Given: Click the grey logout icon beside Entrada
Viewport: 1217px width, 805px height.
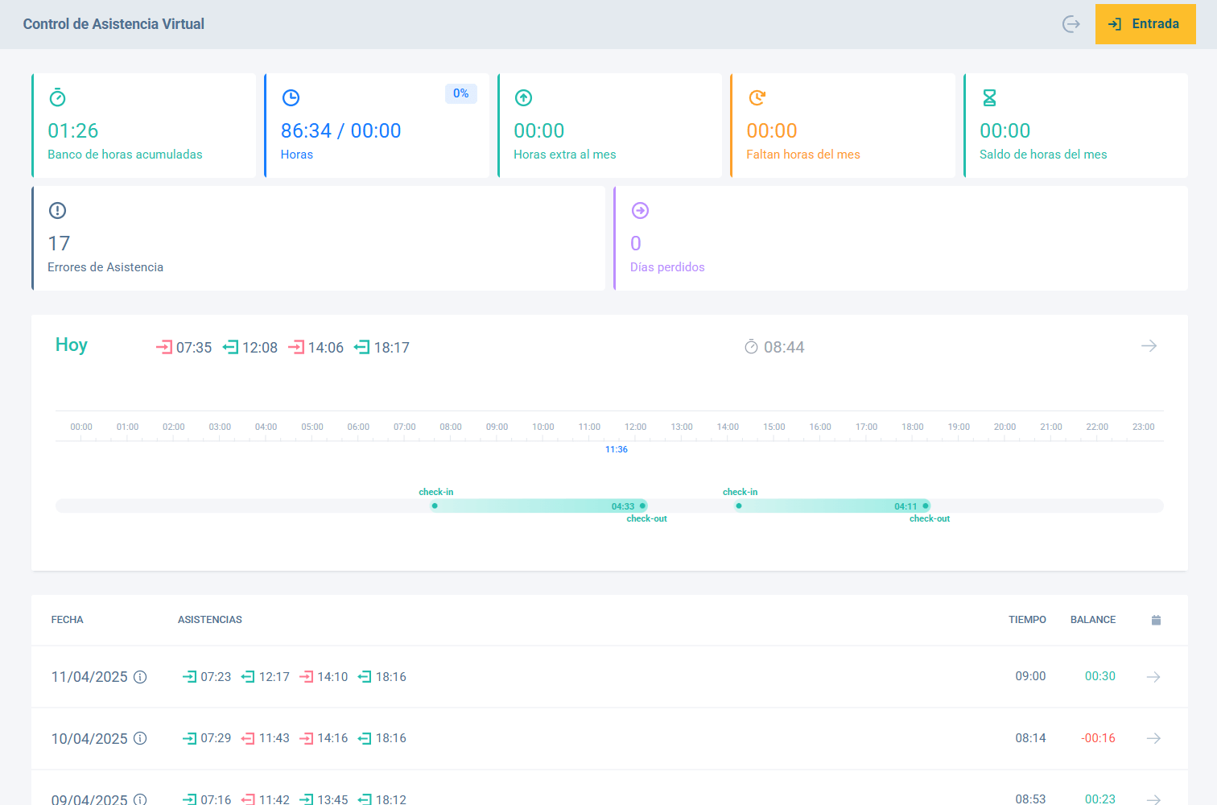Looking at the screenshot, I should click(1071, 24).
